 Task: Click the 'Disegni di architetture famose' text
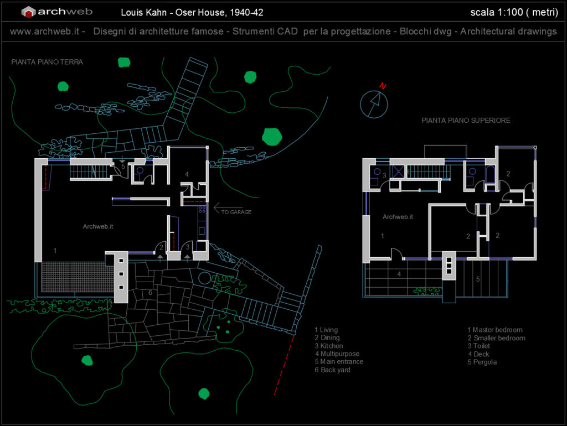pos(158,32)
